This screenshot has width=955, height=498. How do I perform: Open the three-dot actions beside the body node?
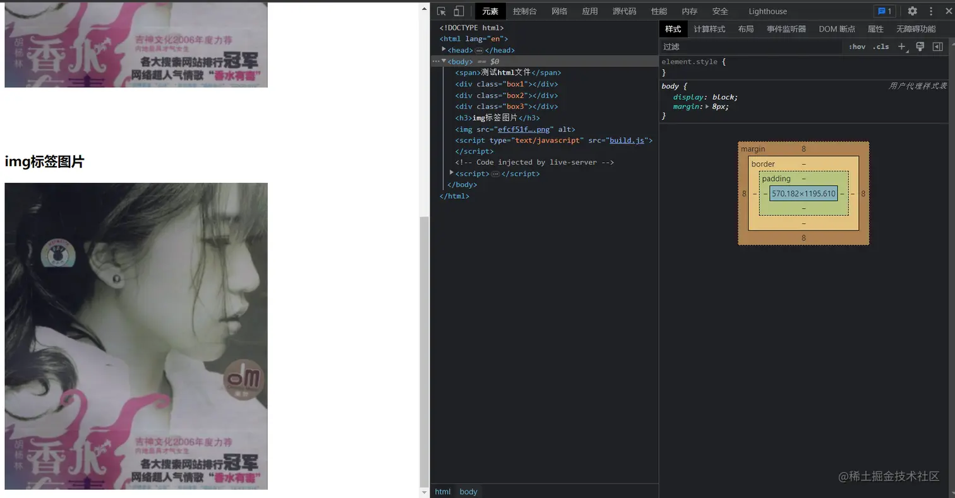click(x=436, y=61)
